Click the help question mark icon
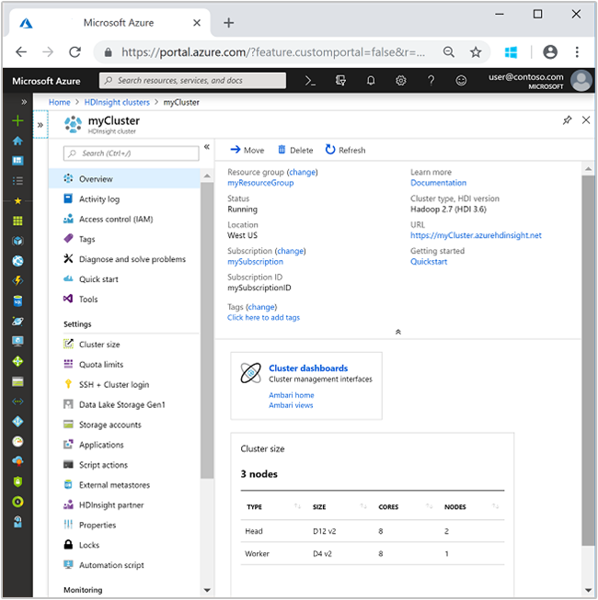598x600 pixels. [x=431, y=81]
